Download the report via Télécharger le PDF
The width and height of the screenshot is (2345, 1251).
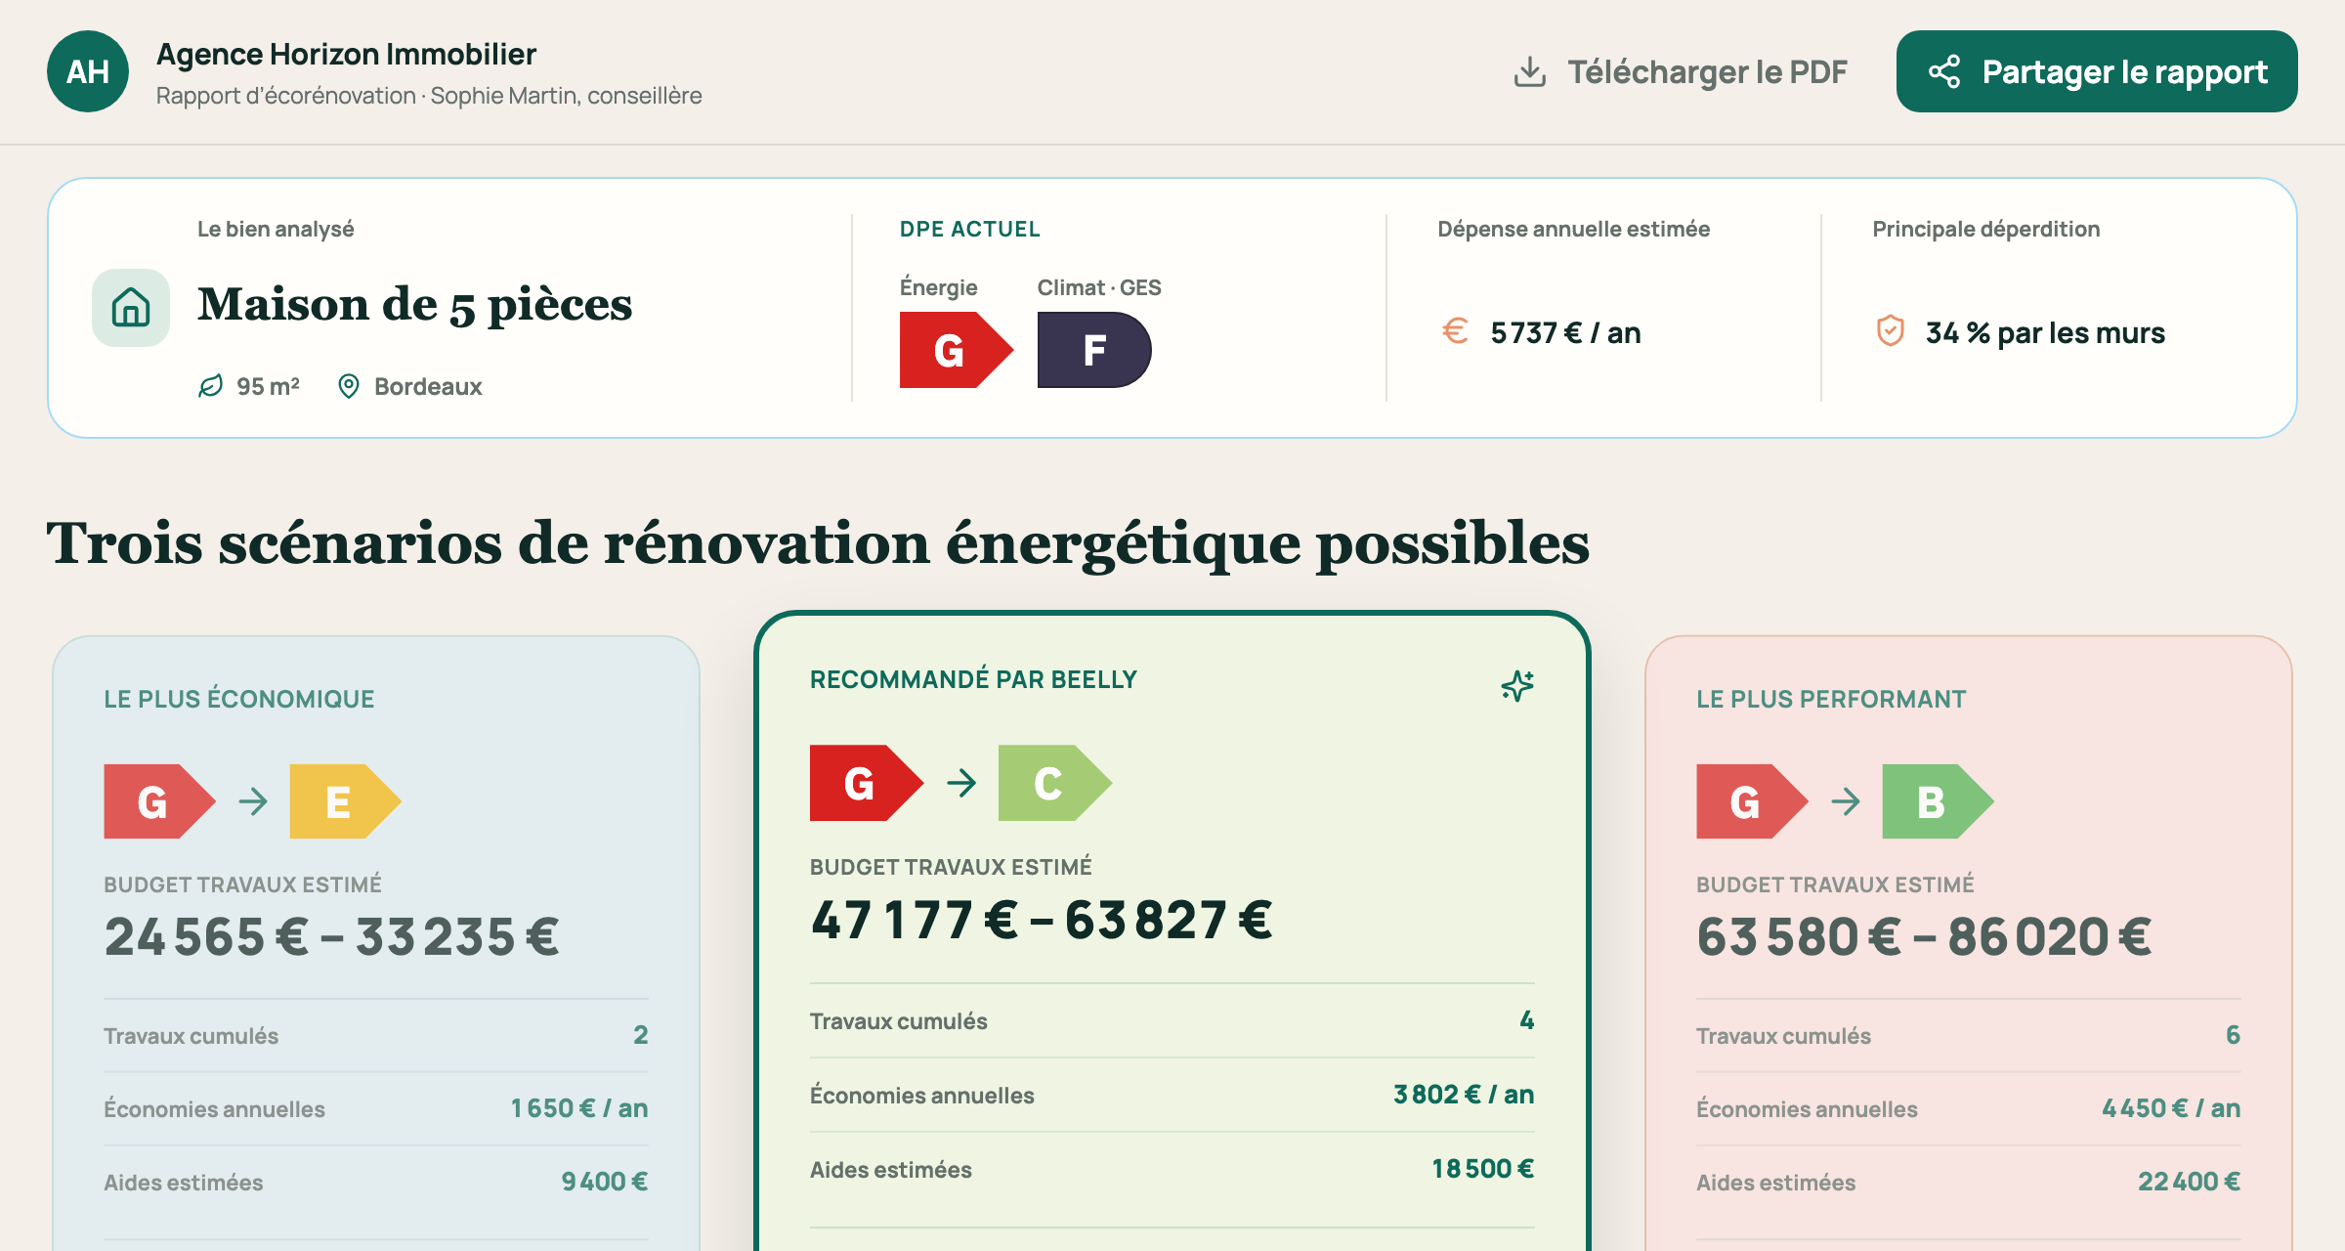[x=1680, y=71]
